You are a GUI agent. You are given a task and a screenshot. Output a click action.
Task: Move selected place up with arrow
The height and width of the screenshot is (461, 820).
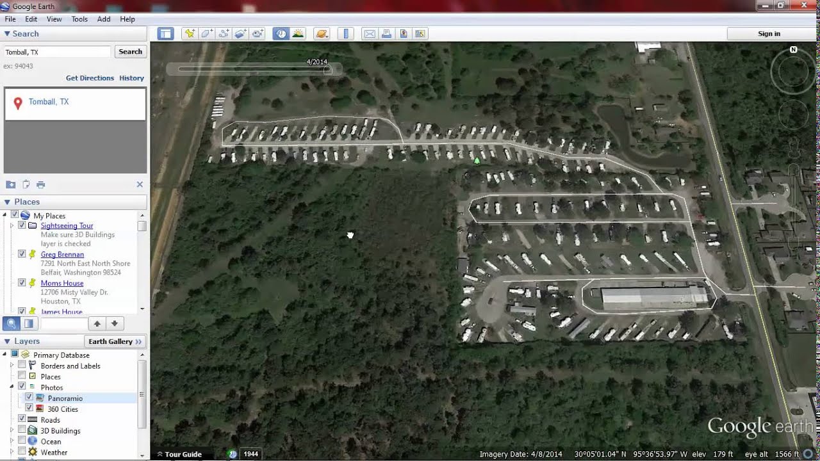tap(97, 324)
